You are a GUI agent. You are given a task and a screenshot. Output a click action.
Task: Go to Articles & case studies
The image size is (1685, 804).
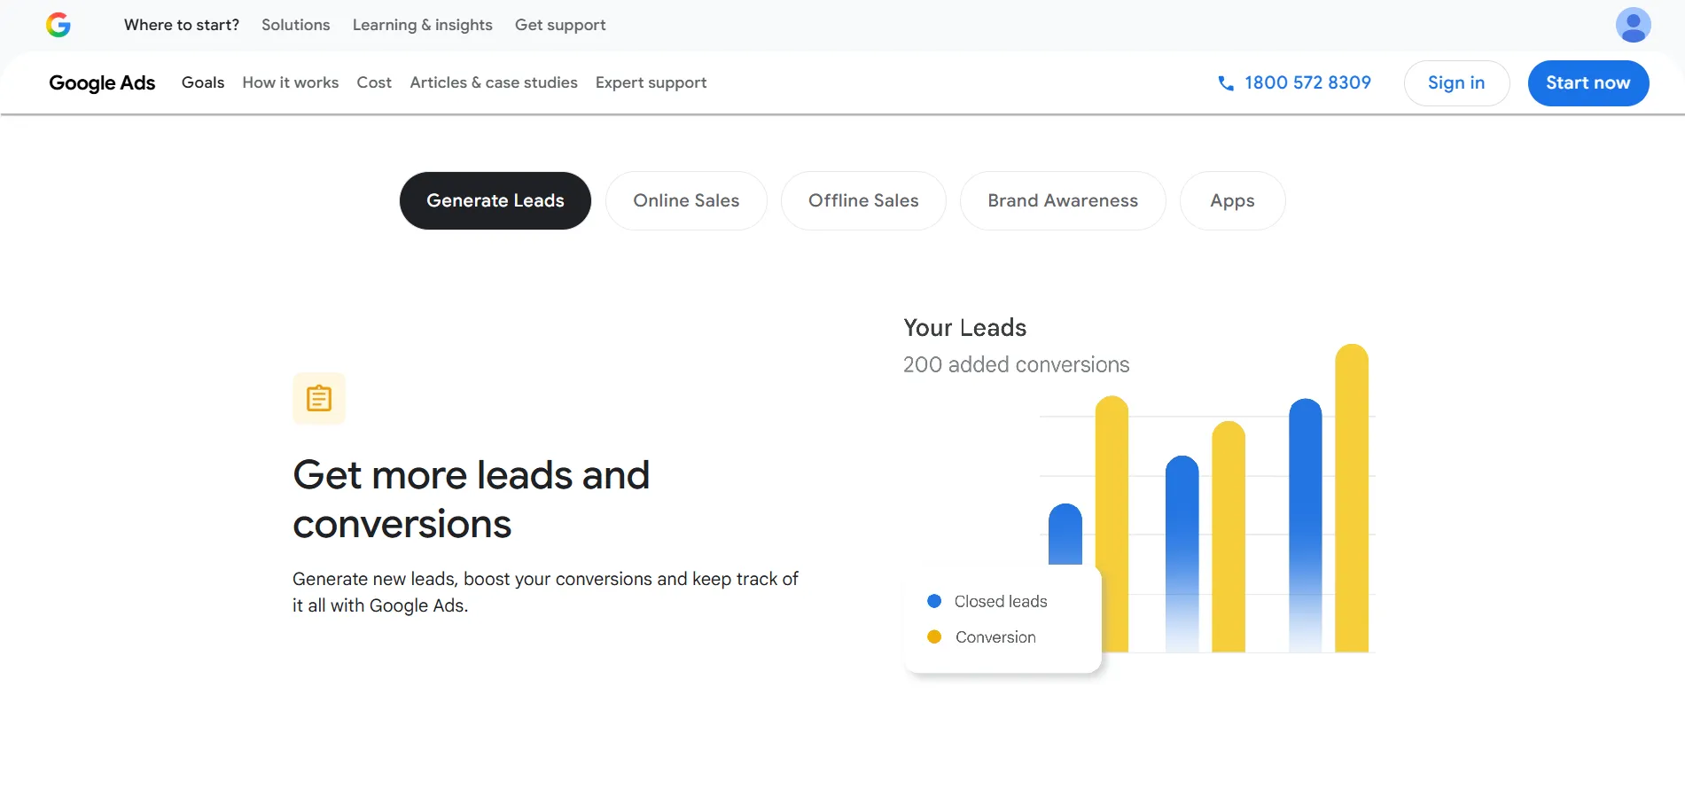(x=494, y=83)
